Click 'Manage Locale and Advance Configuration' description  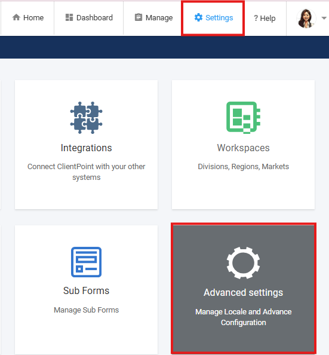pos(243,317)
